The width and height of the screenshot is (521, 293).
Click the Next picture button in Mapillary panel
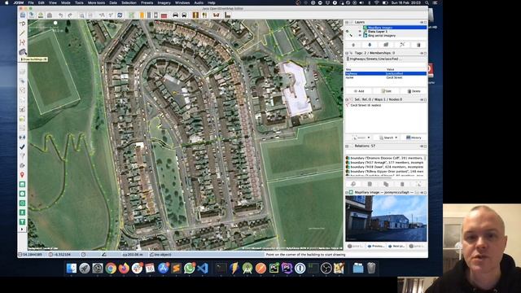(x=396, y=246)
